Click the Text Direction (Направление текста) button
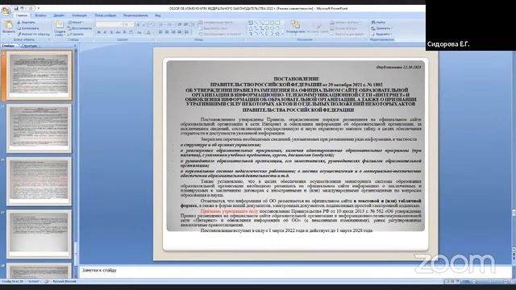Screen dimensions: 516x290 (217, 23)
